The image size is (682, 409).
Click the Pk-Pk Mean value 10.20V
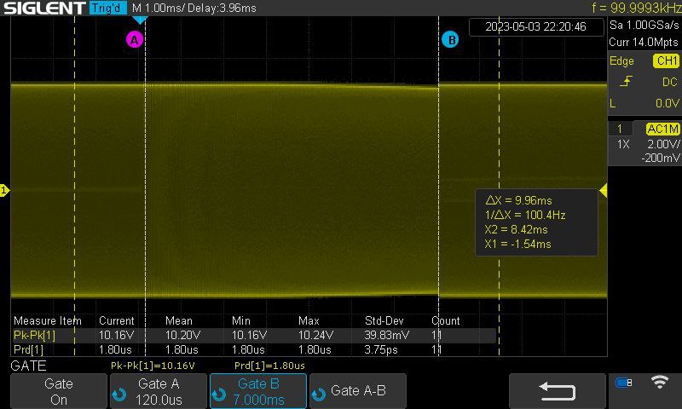pyautogui.click(x=182, y=335)
